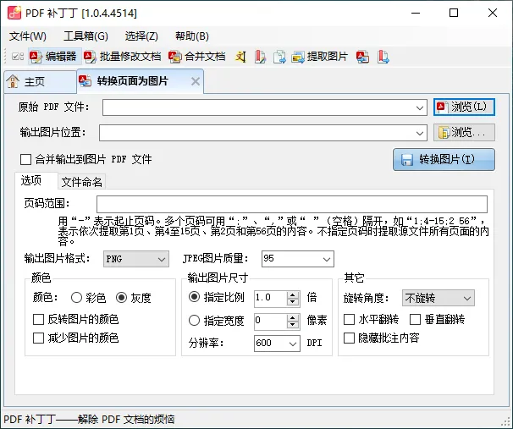
Task: Click the toolbar drag handle at left edge
Action: point(6,57)
